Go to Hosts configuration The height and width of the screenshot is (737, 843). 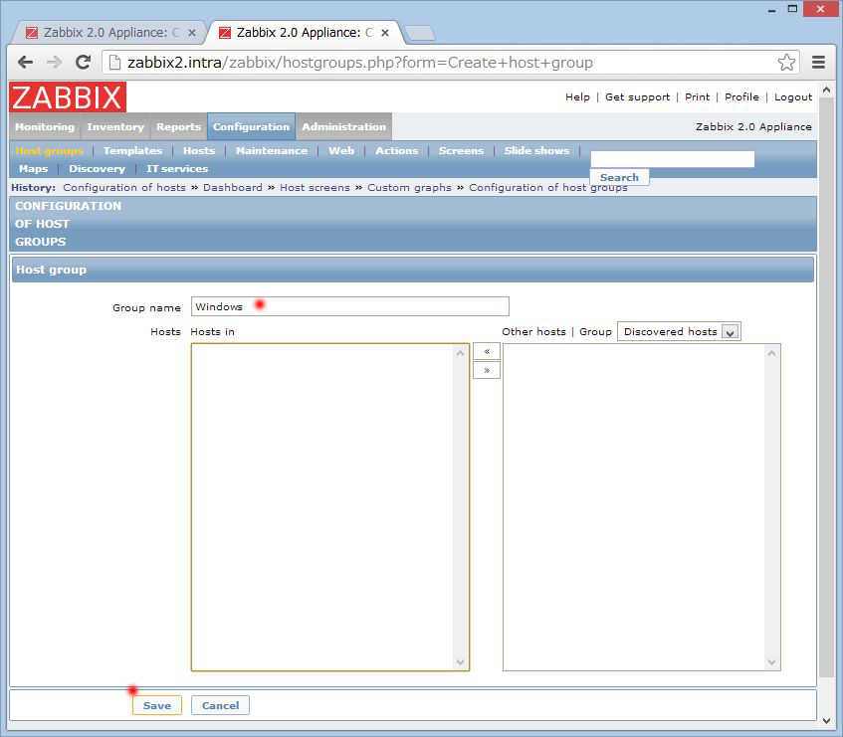tap(199, 151)
